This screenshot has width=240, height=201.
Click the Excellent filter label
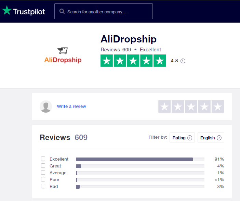(59, 159)
